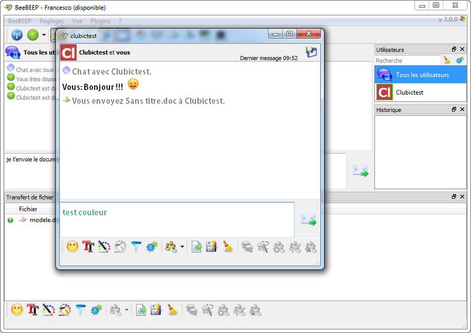Click the tongue-out emoji in Bonjour message
This screenshot has height=333, width=471.
[133, 84]
